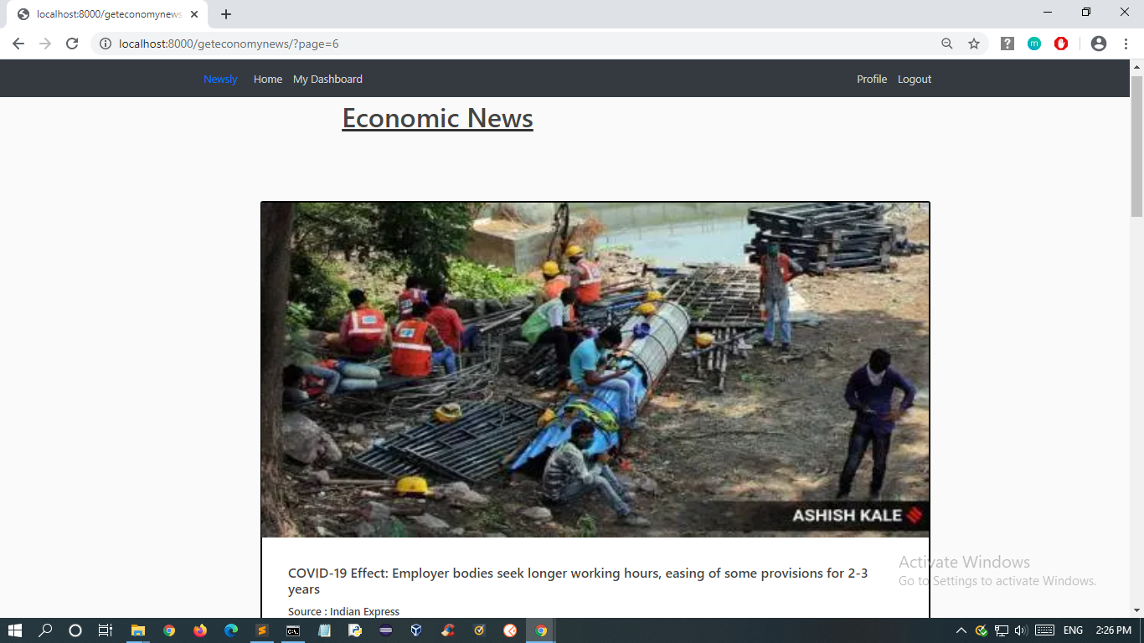Go back to the previous page
The image size is (1144, 643).
point(18,44)
